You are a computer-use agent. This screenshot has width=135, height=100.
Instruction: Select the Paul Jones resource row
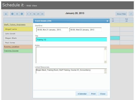click(18, 43)
